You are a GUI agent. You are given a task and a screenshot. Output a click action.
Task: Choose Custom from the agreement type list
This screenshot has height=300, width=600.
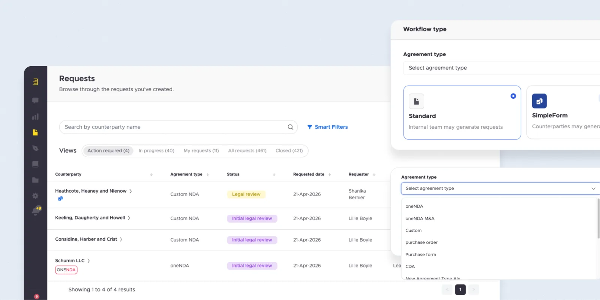click(x=413, y=230)
